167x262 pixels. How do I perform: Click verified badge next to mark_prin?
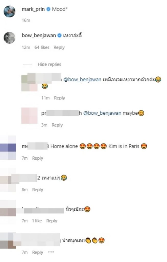[48, 9]
